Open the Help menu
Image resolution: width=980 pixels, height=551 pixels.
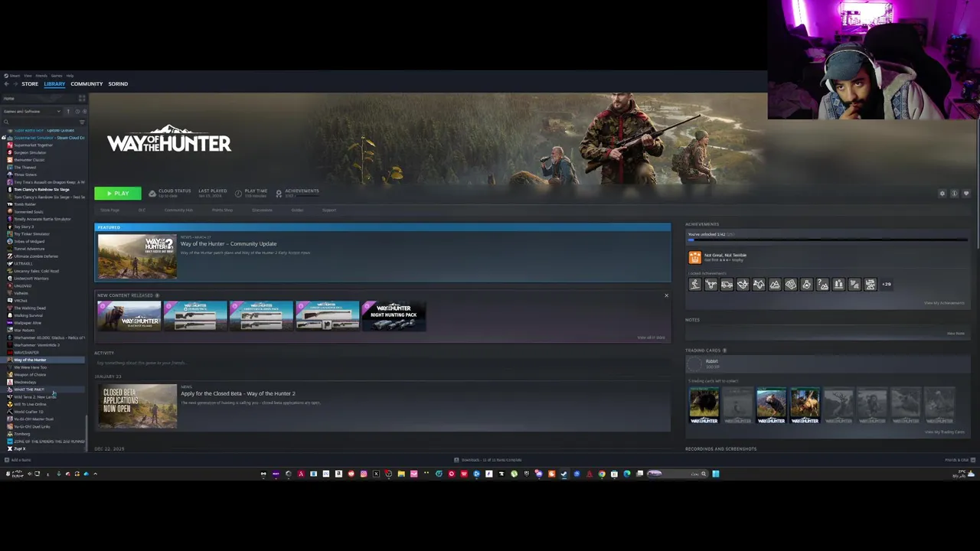70,76
